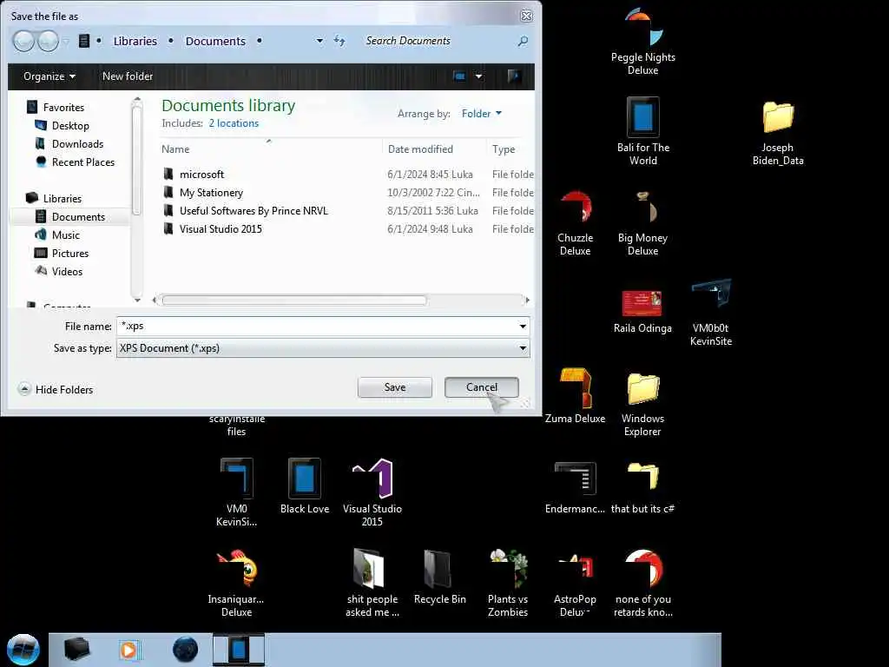Select Documents under Libraries
889x667 pixels.
point(78,216)
